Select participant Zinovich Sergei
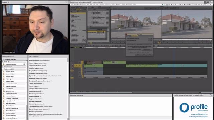The image size is (214, 120). coord(10,81)
